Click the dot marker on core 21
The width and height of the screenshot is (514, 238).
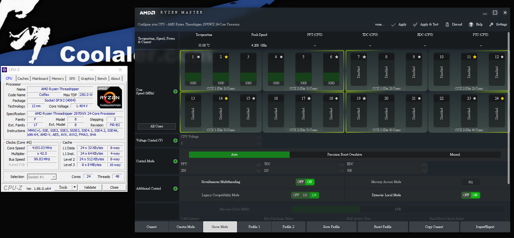click(419, 98)
